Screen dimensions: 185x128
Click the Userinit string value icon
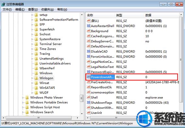tap(88, 113)
